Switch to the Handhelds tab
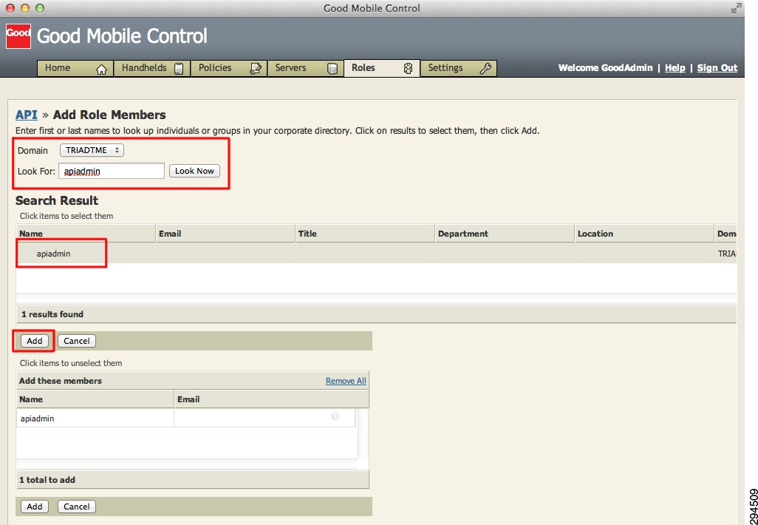The image size is (758, 525). pyautogui.click(x=151, y=68)
